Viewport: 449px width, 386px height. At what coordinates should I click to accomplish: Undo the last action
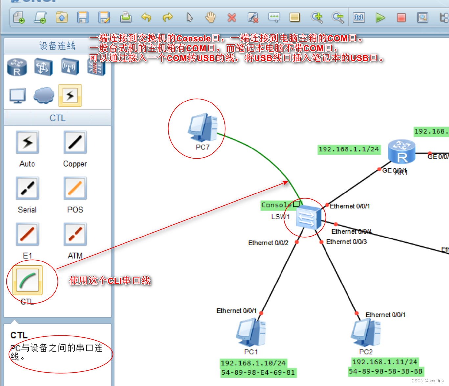coord(146,17)
